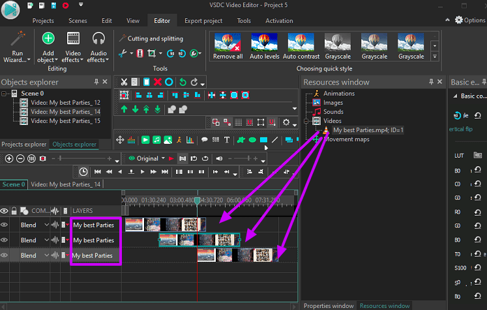This screenshot has height=310, width=487.
Task: Click the redo arrow icon
Action: click(x=194, y=82)
